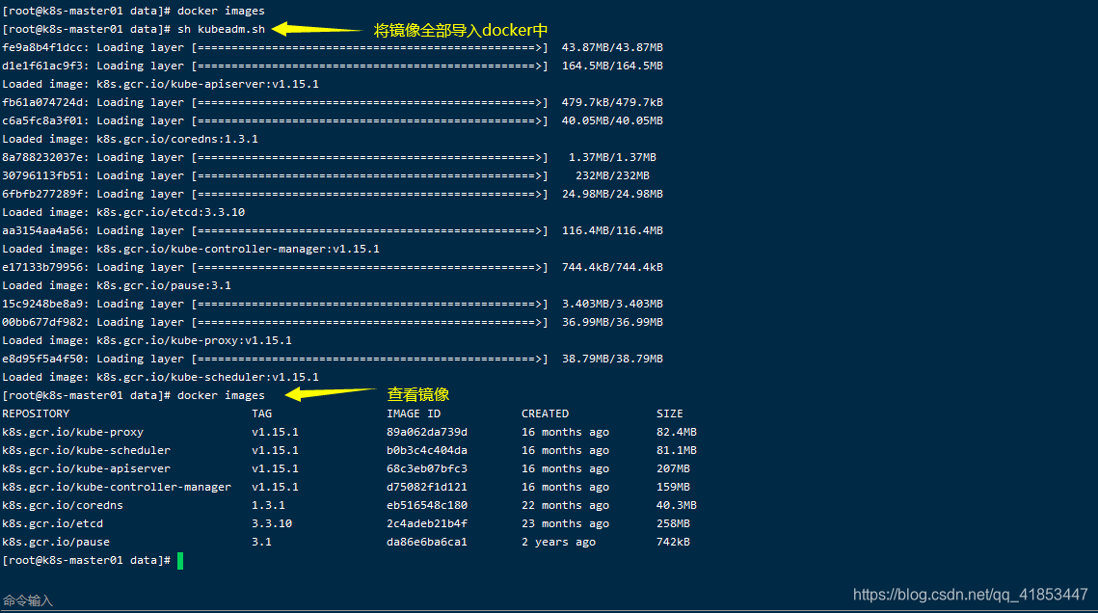Click layer ID 00bb677df982
Image resolution: width=1098 pixels, height=613 pixels.
point(42,322)
